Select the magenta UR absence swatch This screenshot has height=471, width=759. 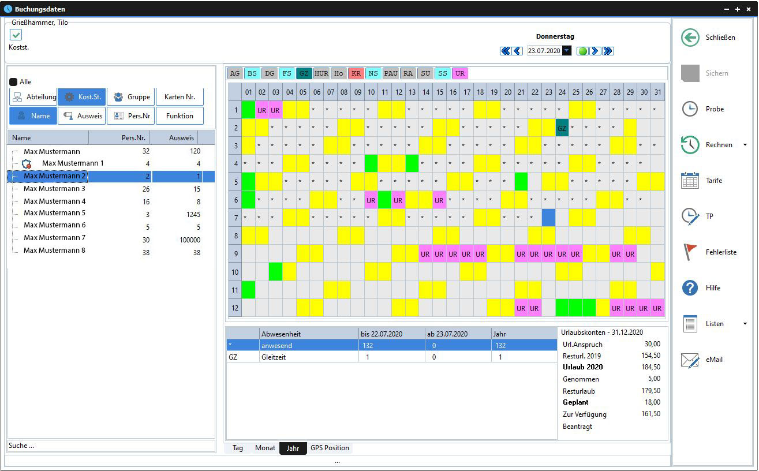[459, 73]
